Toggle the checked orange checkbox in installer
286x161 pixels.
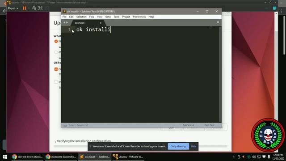click(56, 69)
